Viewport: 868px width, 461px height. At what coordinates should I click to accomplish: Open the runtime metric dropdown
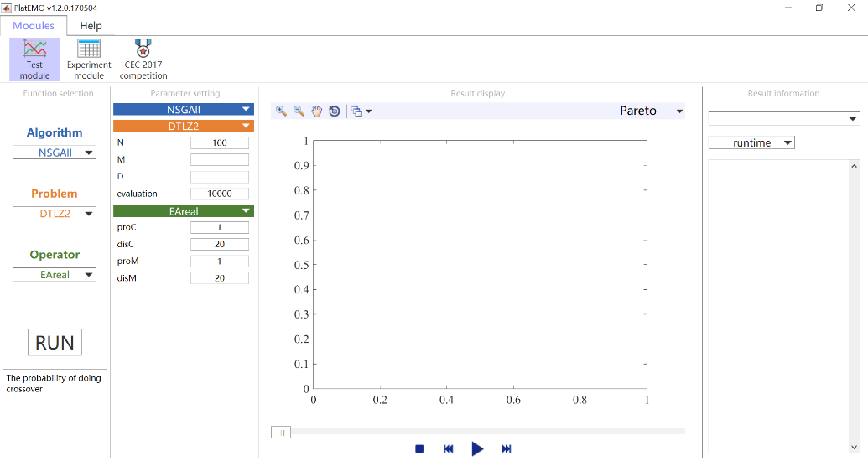751,143
